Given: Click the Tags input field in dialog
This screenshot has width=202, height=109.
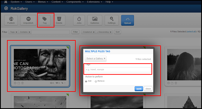Looking at the screenshot, I should pyautogui.click(x=118, y=69).
